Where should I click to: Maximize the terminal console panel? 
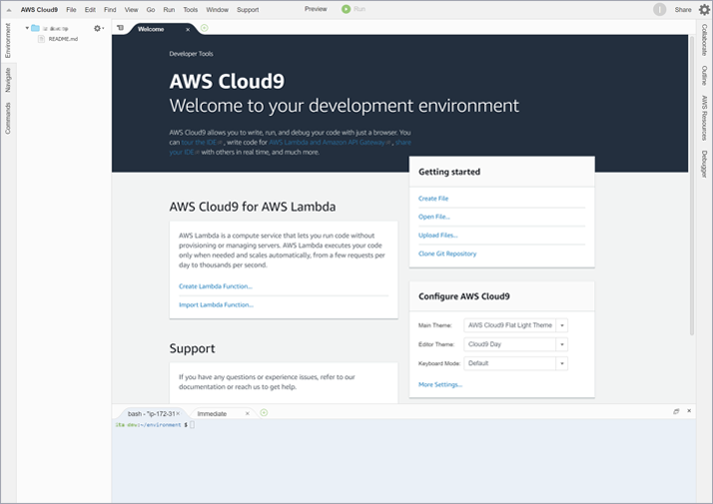[x=676, y=411]
